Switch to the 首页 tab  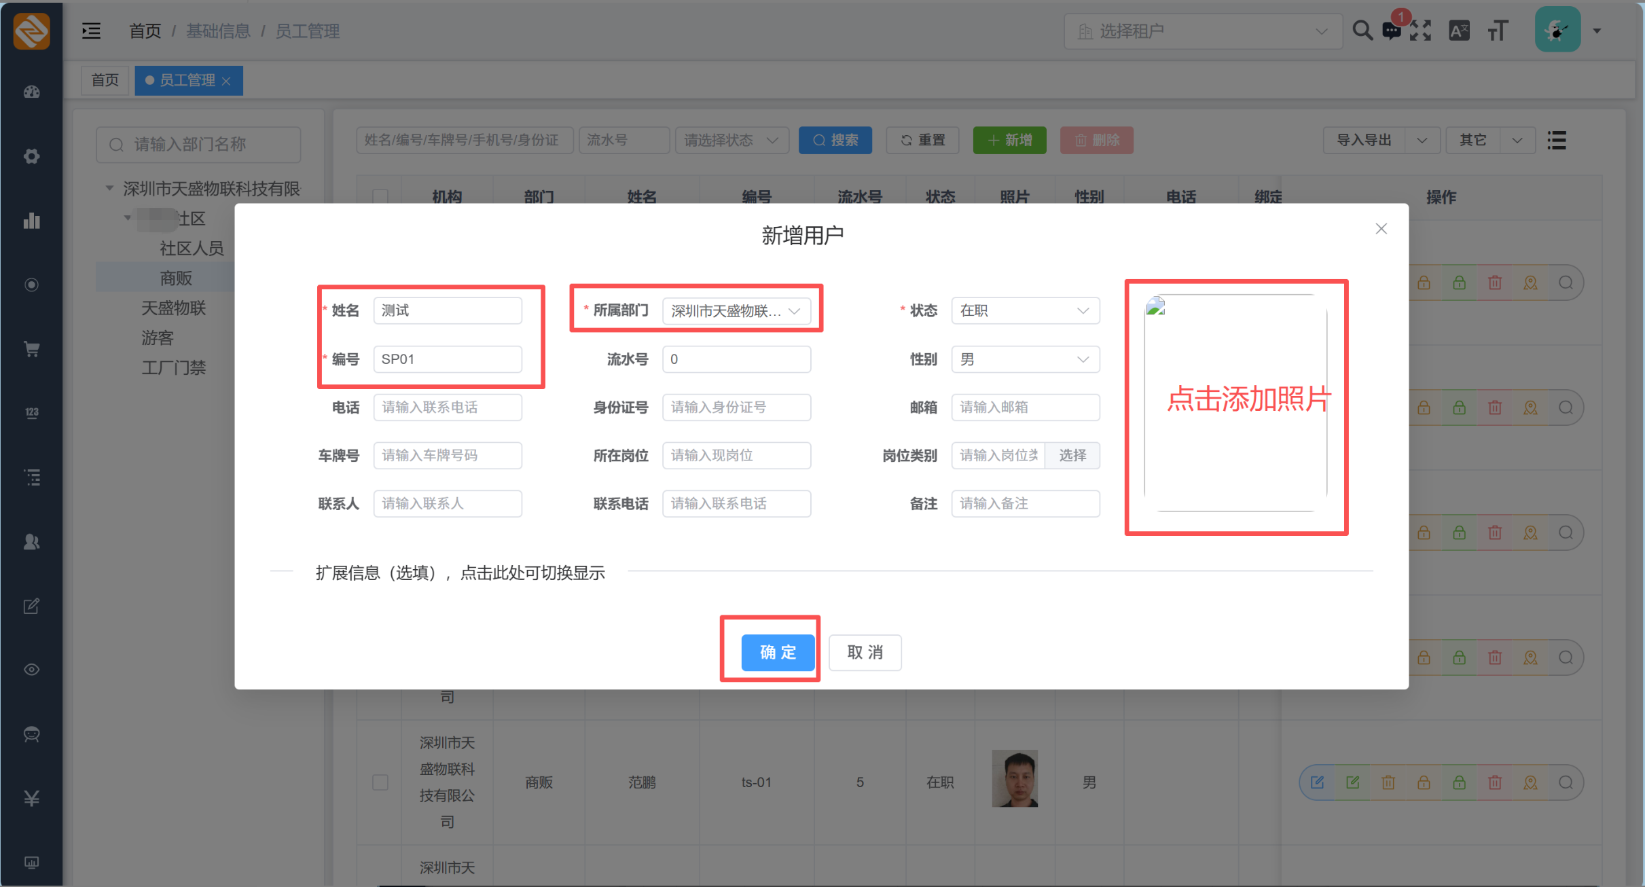(x=105, y=80)
